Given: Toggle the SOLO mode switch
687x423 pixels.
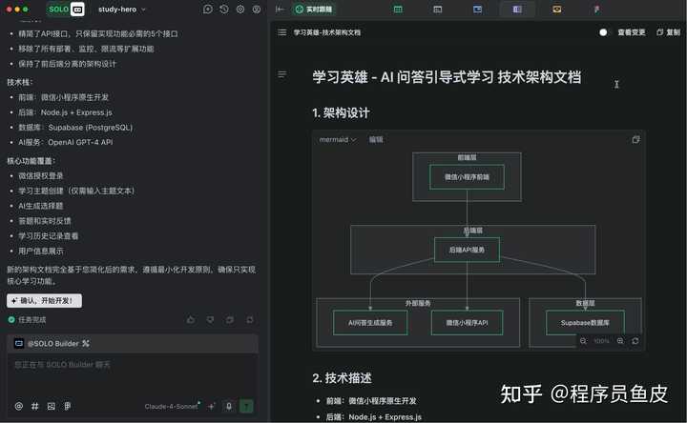Looking at the screenshot, I should [x=65, y=10].
